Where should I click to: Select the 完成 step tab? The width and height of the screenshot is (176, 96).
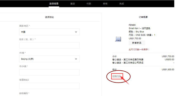(x=121, y=4)
